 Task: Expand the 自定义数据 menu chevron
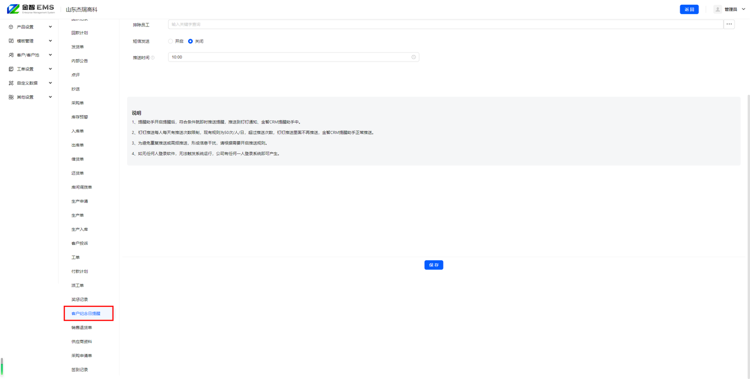click(x=50, y=83)
